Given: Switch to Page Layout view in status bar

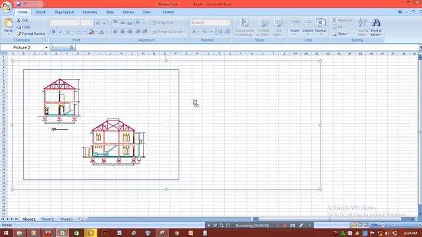Looking at the screenshot, I should click(360, 225).
